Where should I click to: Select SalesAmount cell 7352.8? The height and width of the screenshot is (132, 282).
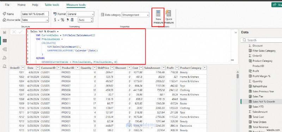(154, 90)
